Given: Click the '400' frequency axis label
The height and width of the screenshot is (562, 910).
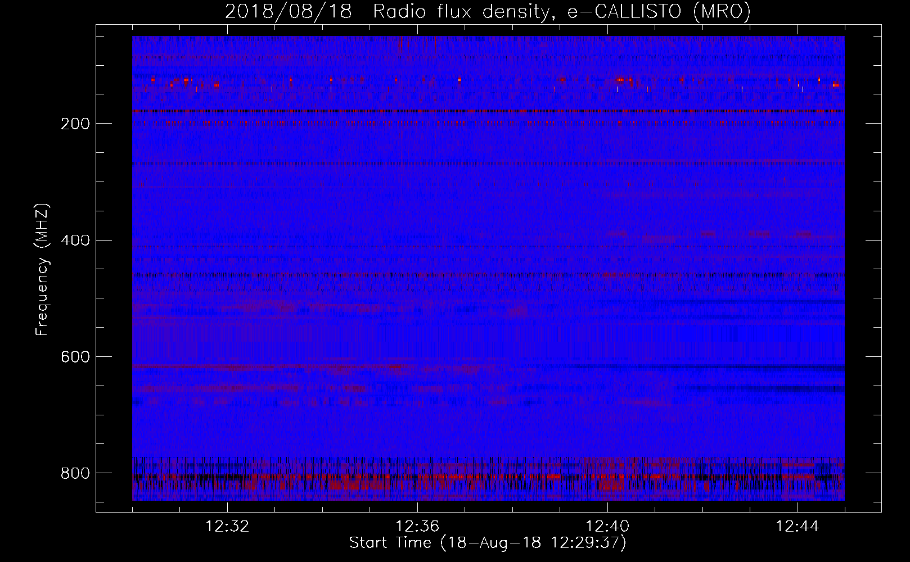Looking at the screenshot, I should (x=75, y=241).
